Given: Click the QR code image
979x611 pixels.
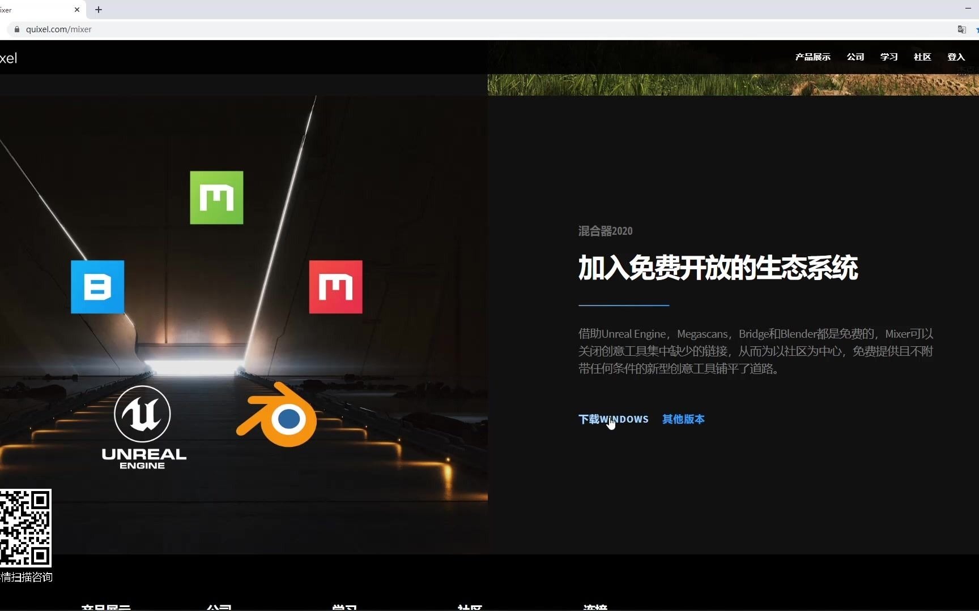Looking at the screenshot, I should click(x=25, y=528).
